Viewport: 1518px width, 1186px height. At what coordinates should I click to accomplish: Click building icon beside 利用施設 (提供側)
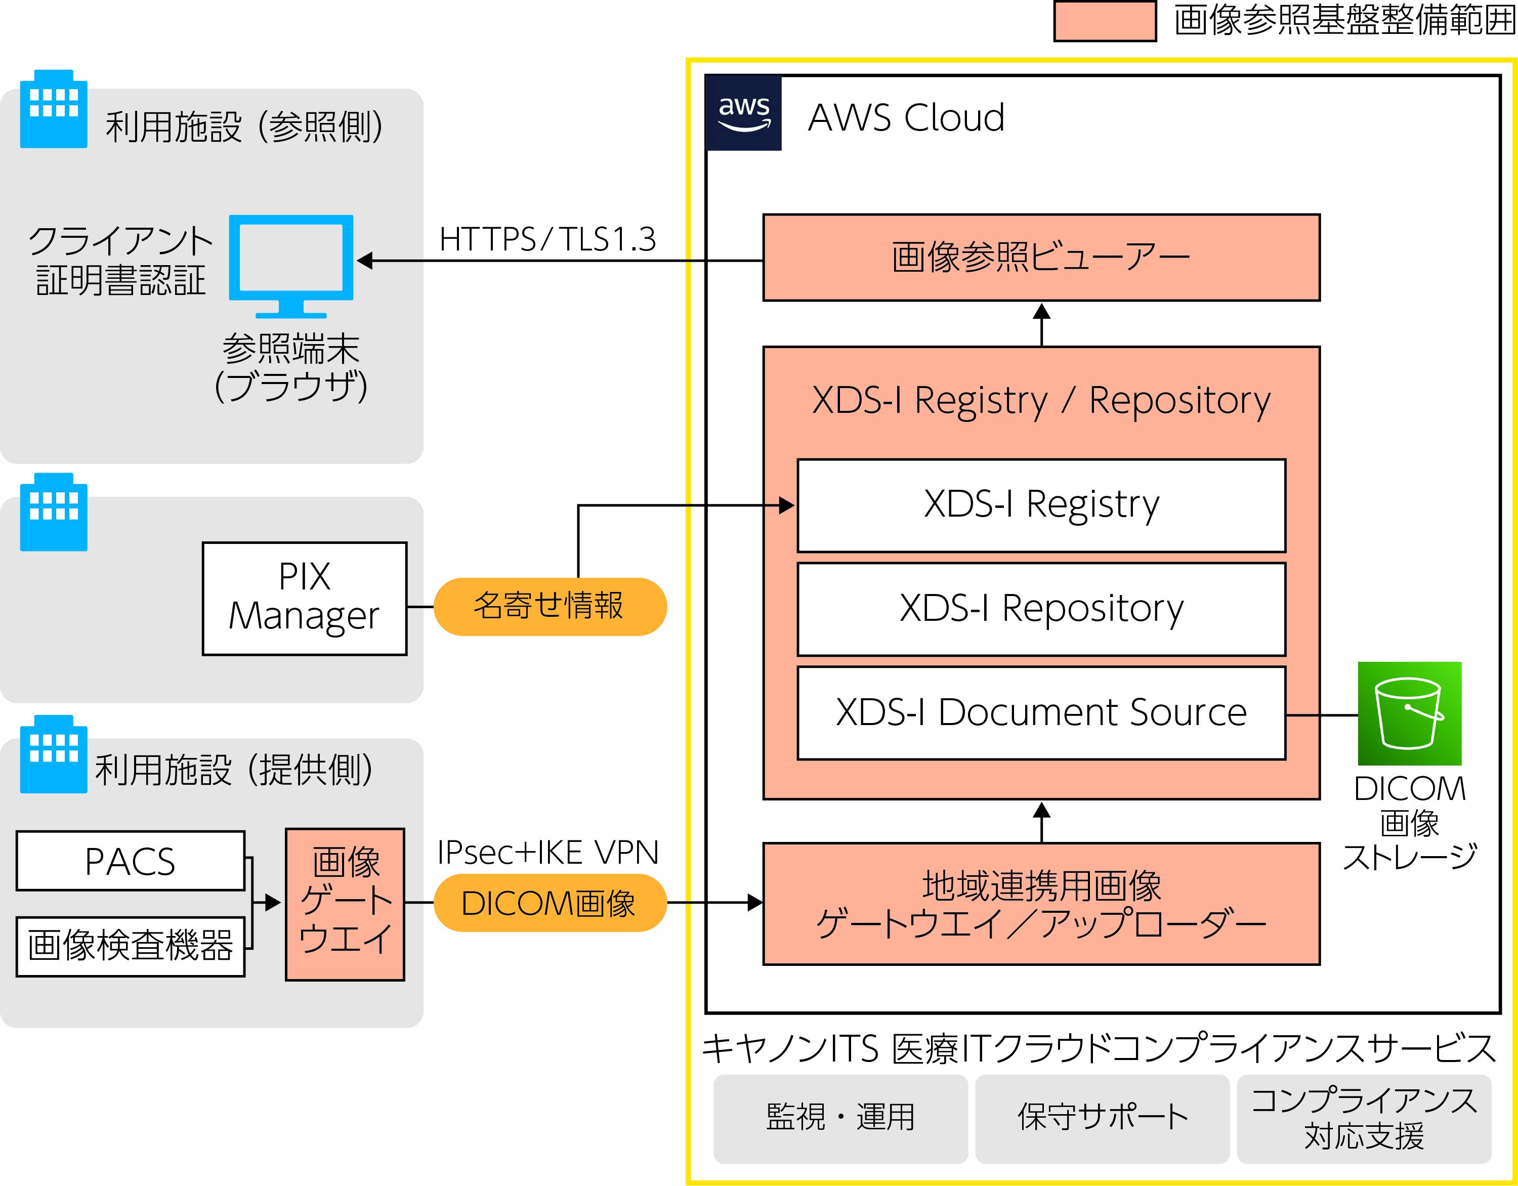pyautogui.click(x=54, y=754)
